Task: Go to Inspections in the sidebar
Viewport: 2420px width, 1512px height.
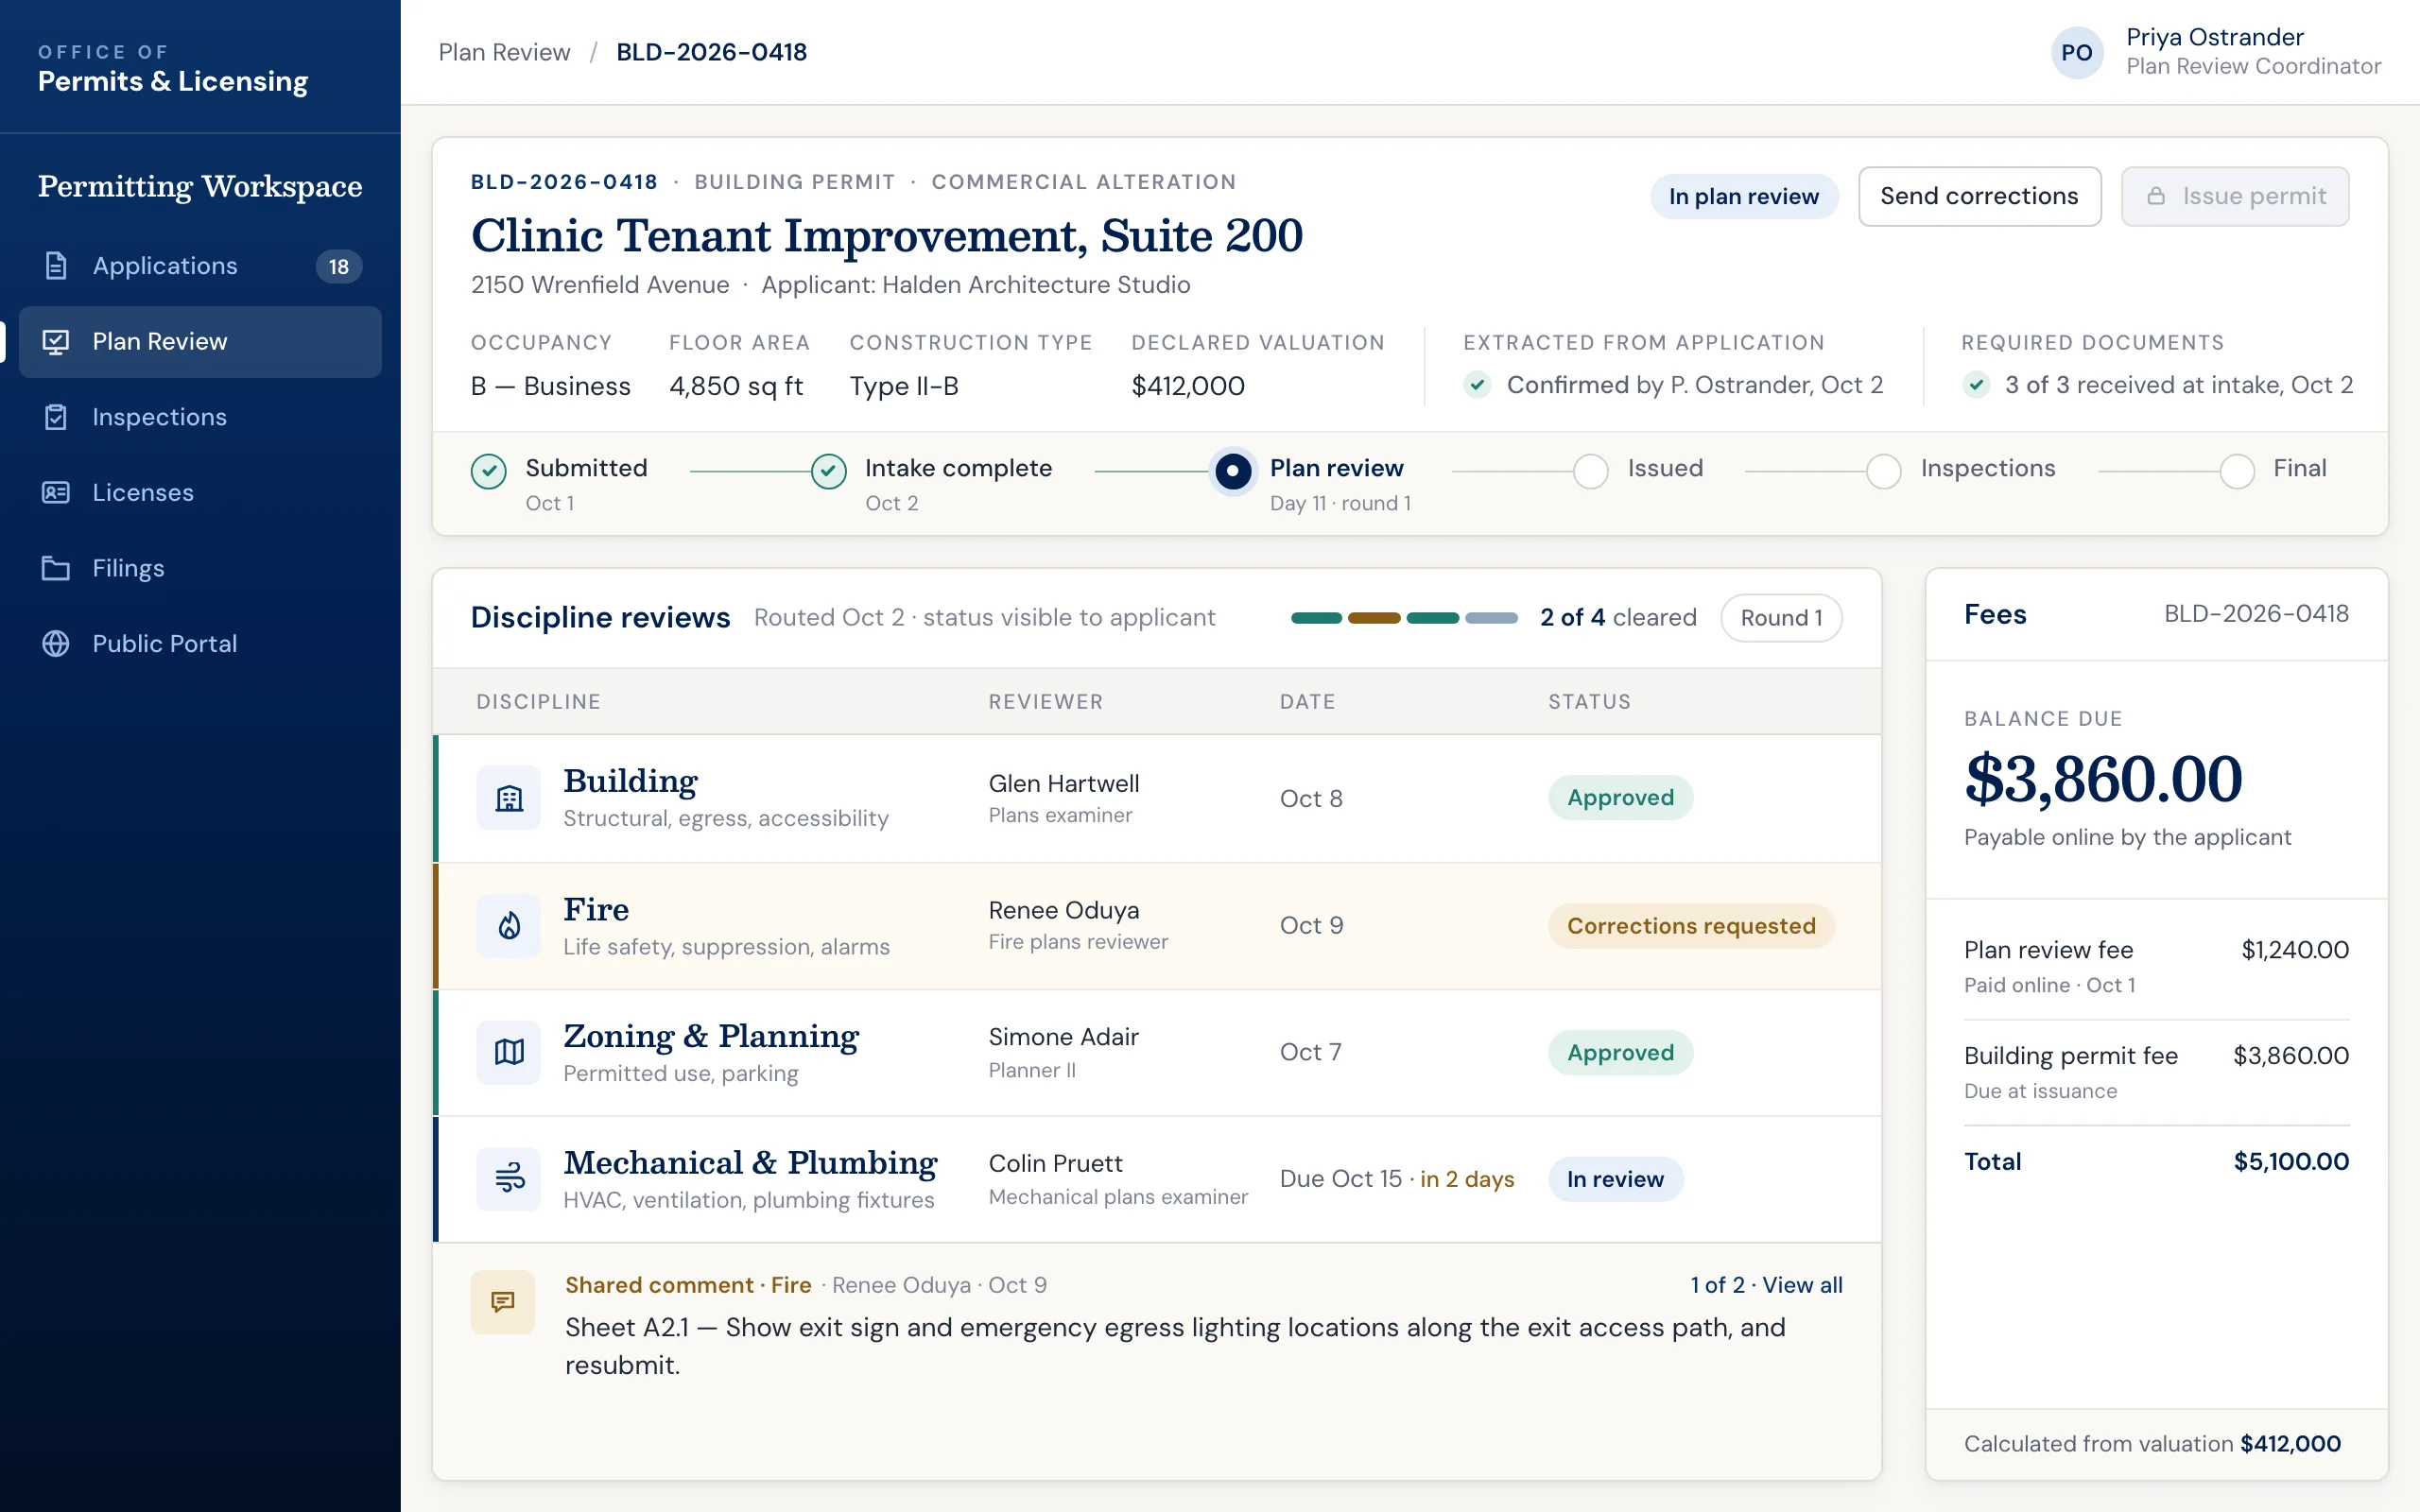Action: click(x=200, y=417)
